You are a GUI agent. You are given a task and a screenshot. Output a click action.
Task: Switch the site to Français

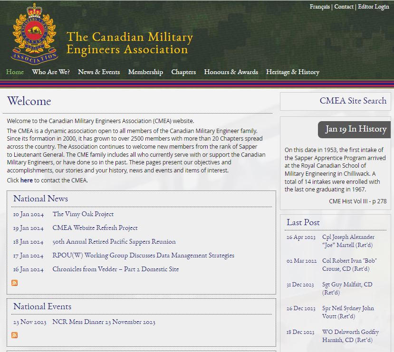pyautogui.click(x=319, y=7)
